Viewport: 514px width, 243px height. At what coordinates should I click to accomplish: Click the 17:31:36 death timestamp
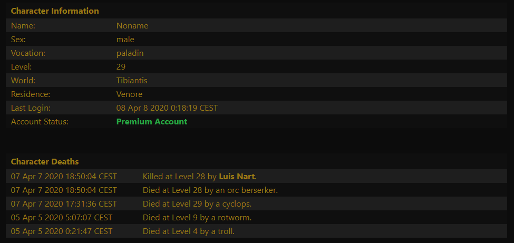64,203
